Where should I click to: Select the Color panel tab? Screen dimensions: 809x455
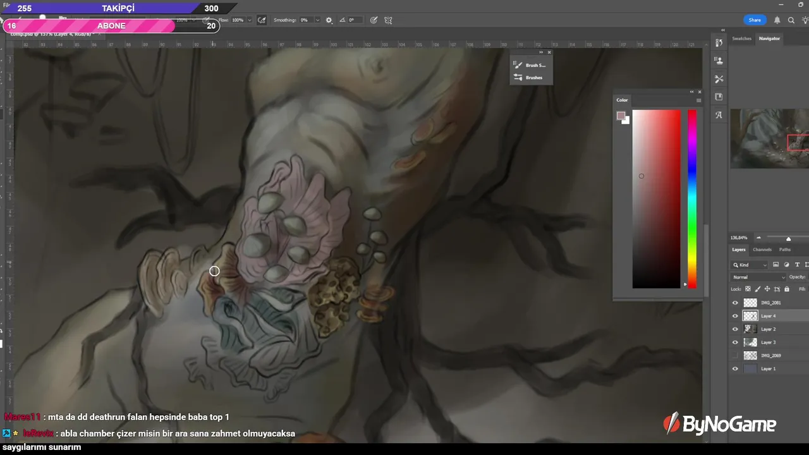coord(623,100)
